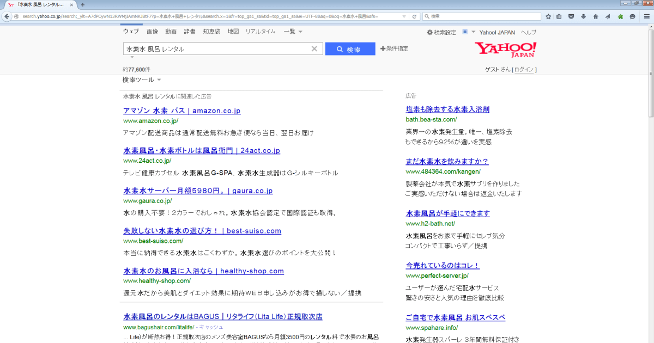Screen dimensions: 654x343
Task: Click the www.24act.co.jp/ green URL text
Action: [x=147, y=161]
